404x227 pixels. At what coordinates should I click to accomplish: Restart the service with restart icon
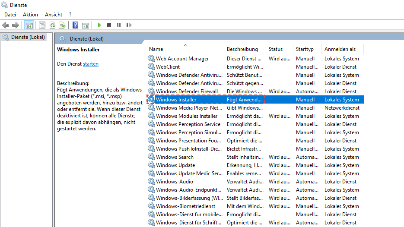pos(129,25)
